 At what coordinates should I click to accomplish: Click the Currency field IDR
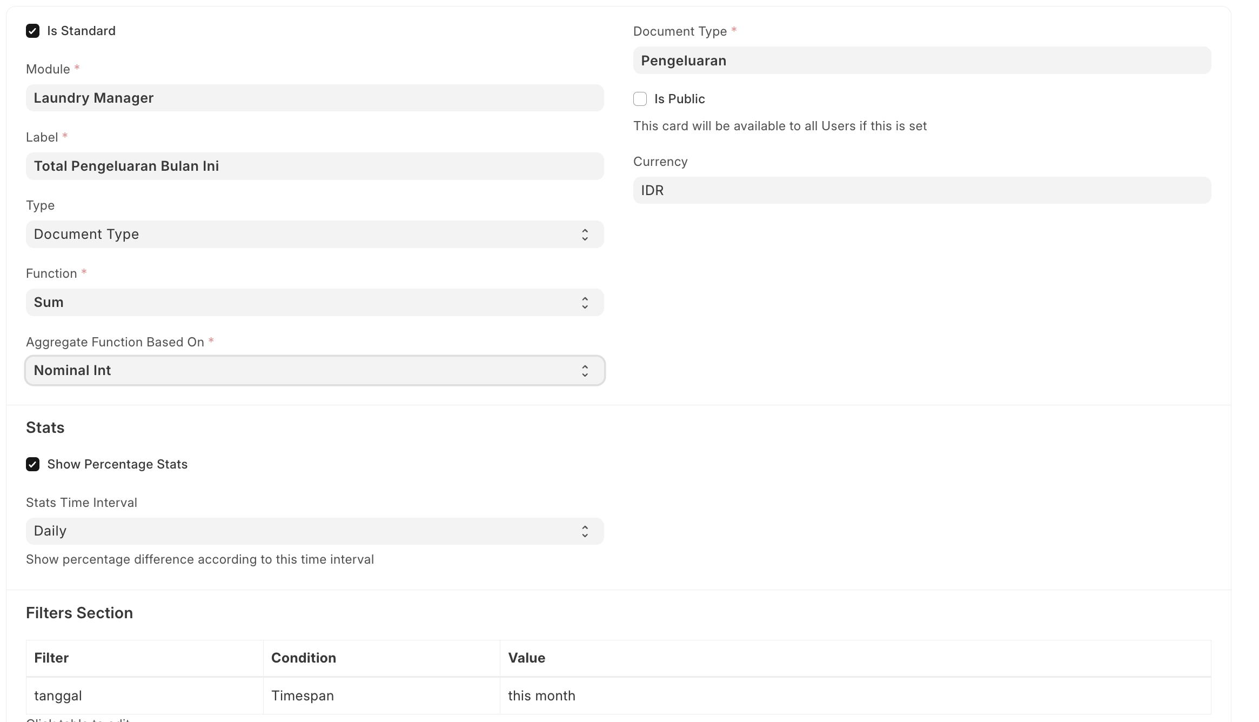[x=922, y=190]
